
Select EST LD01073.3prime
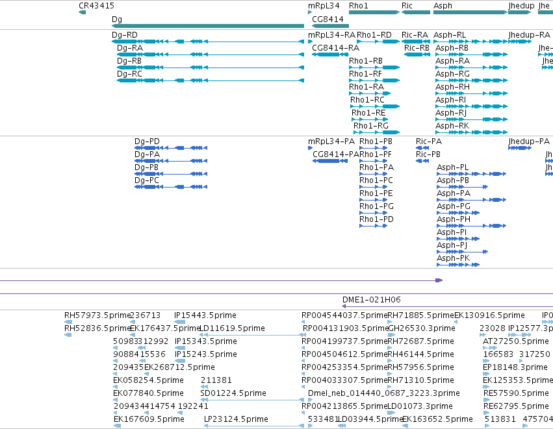(391, 413)
